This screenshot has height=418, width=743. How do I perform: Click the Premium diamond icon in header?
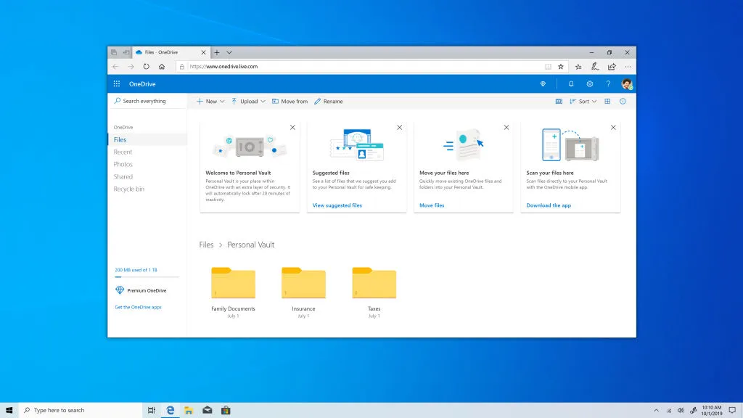point(543,84)
